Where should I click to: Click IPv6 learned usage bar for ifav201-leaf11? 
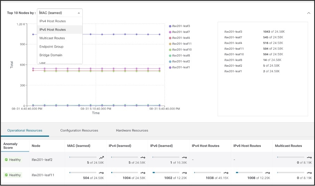click(166, 172)
